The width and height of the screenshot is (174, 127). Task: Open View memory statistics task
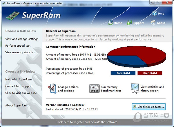coord(20,52)
